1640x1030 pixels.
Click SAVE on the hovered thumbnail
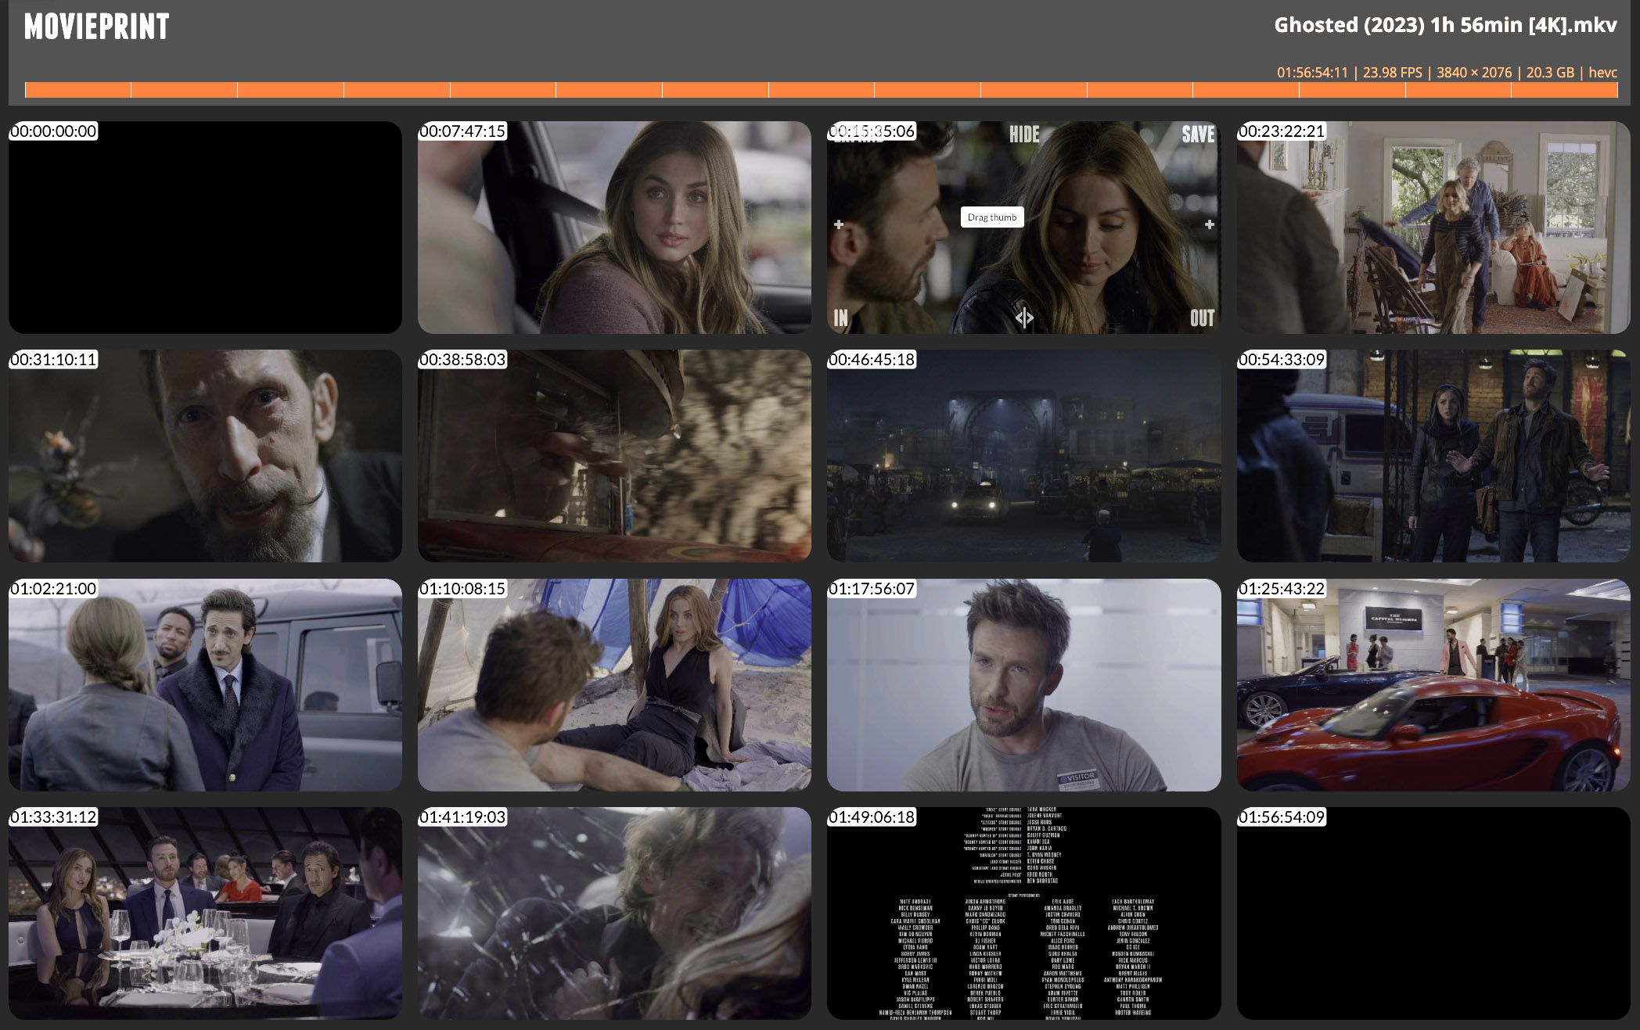(x=1198, y=135)
